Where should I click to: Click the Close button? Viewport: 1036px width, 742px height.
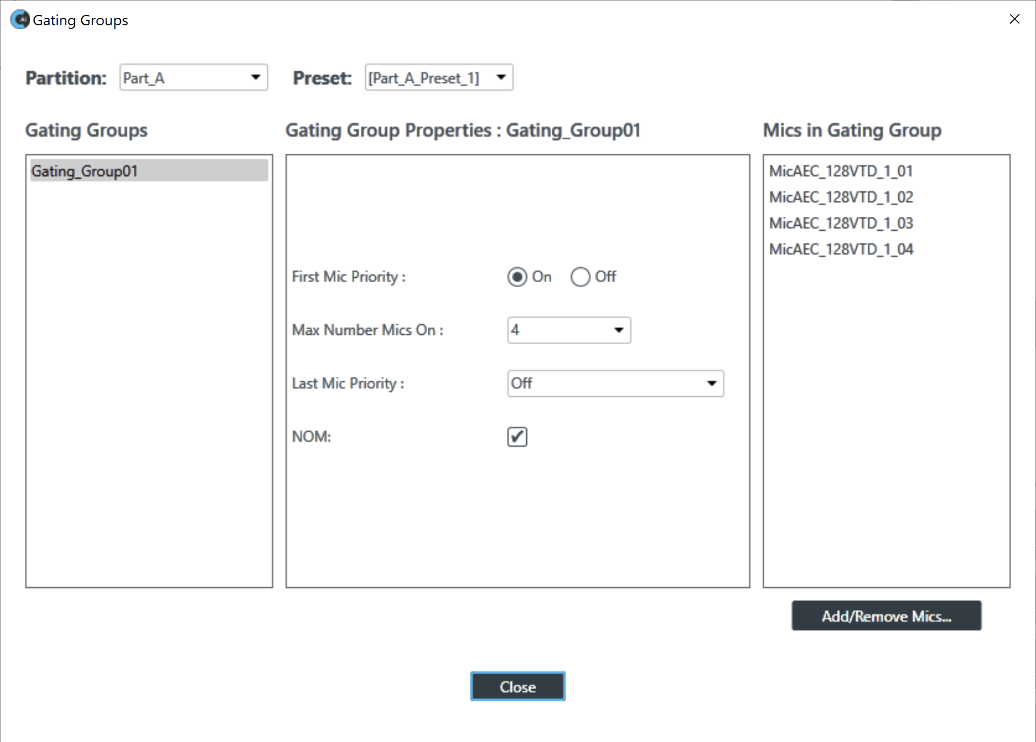pyautogui.click(x=518, y=686)
